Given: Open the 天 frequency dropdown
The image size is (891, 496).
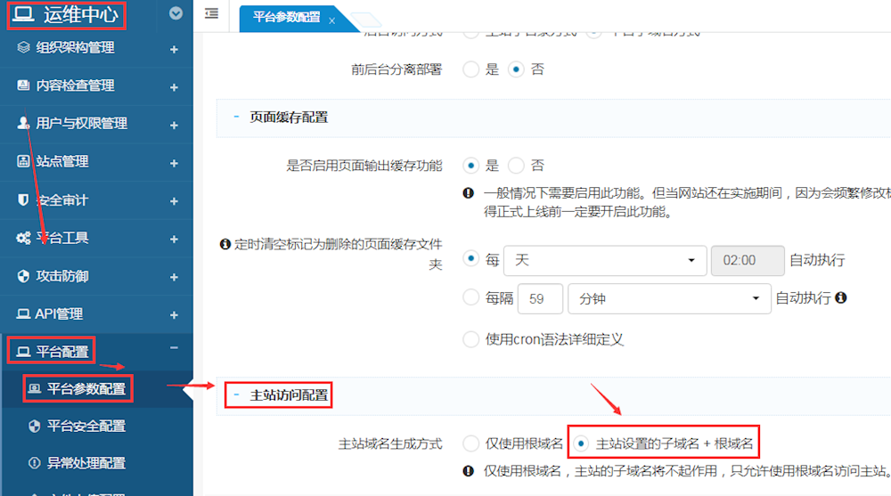Looking at the screenshot, I should tap(605, 261).
